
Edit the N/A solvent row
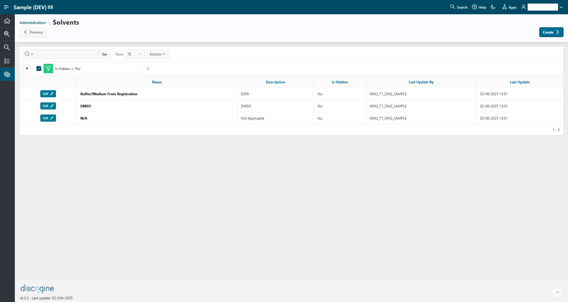click(x=48, y=118)
